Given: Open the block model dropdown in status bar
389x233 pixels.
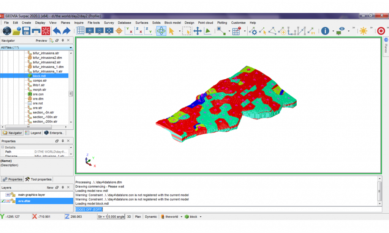Looking at the screenshot, I should point(201,217).
